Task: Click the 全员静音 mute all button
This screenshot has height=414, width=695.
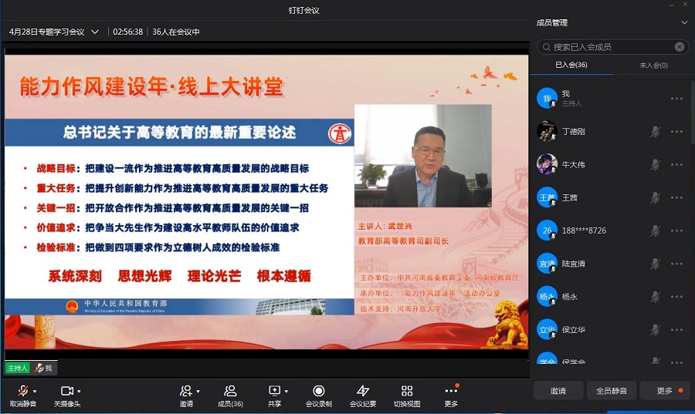Action: 612,391
